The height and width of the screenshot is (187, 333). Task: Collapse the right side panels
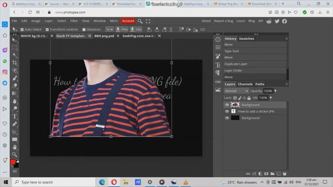[x=256, y=34]
